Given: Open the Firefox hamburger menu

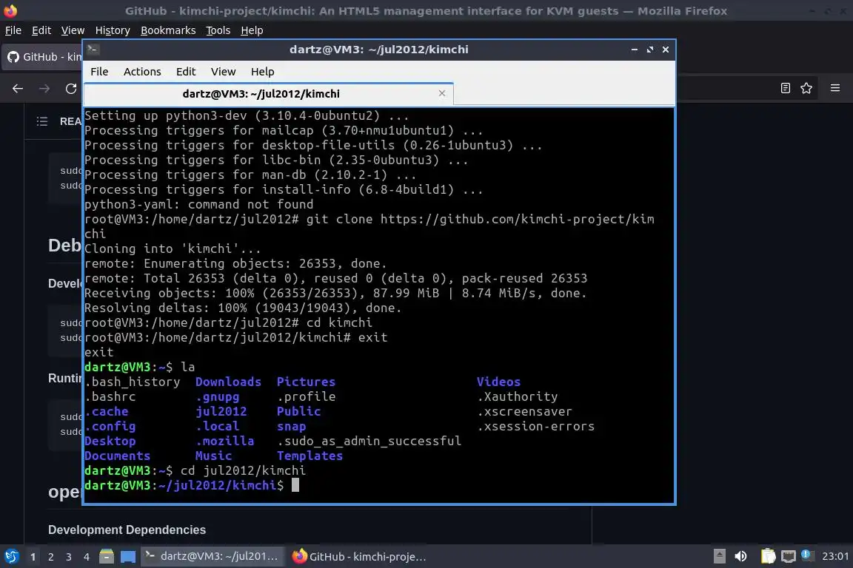Looking at the screenshot, I should 835,88.
